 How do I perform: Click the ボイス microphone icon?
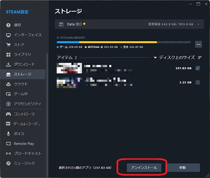tap(8, 133)
